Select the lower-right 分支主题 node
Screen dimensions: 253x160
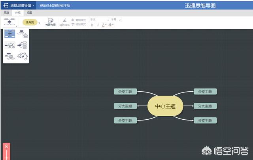click(205, 120)
